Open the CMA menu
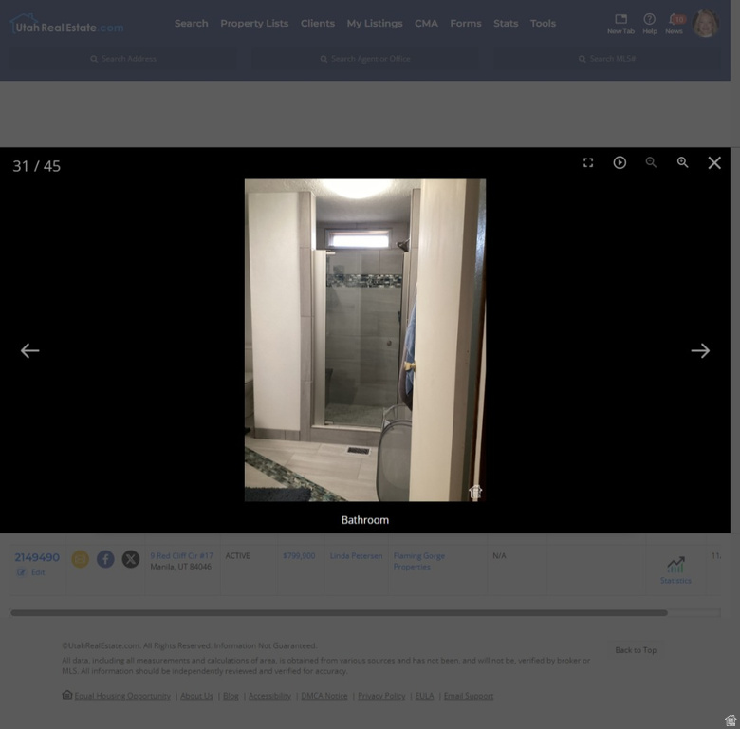This screenshot has width=740, height=729. pos(426,24)
